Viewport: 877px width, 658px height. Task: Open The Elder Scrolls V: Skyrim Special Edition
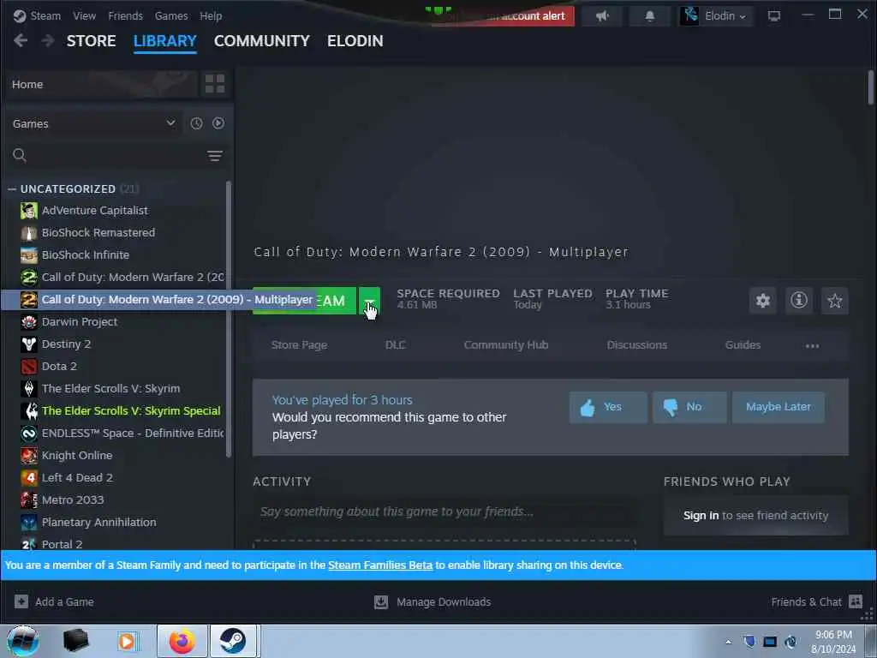(x=131, y=410)
